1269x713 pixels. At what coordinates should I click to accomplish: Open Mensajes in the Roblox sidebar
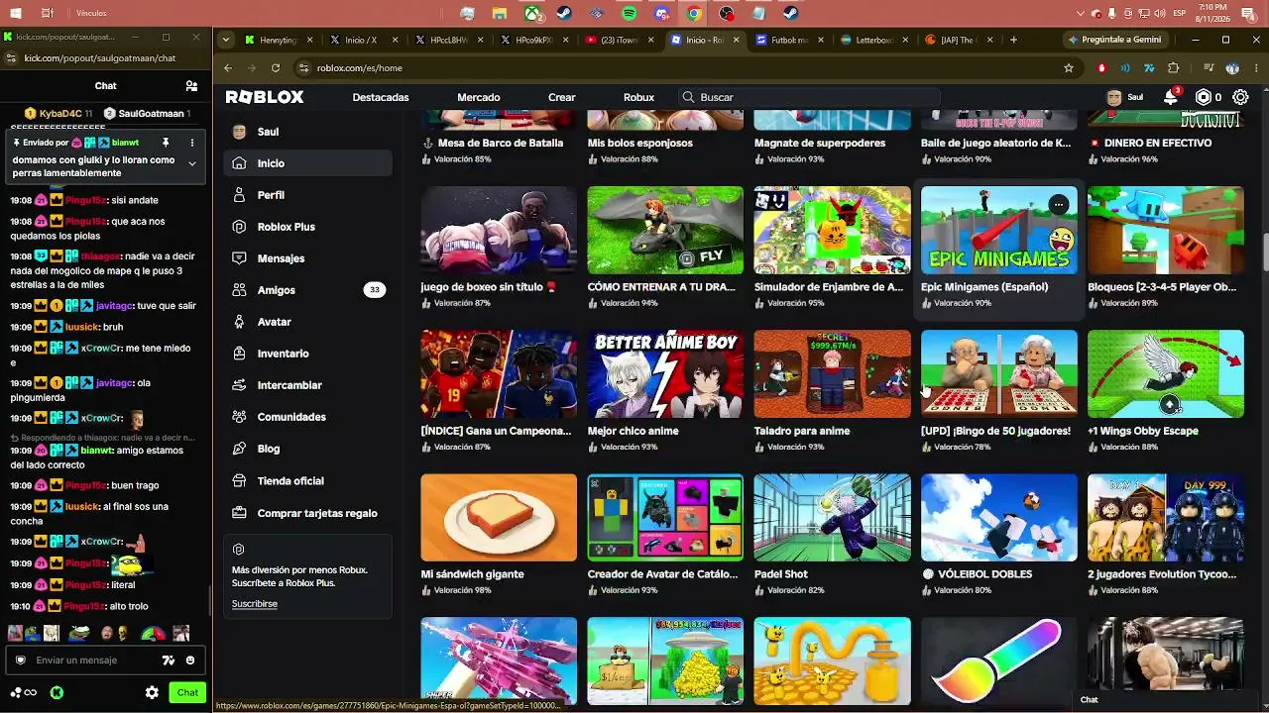click(x=308, y=258)
